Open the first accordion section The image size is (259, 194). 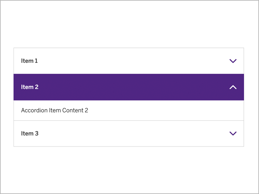tap(129, 61)
